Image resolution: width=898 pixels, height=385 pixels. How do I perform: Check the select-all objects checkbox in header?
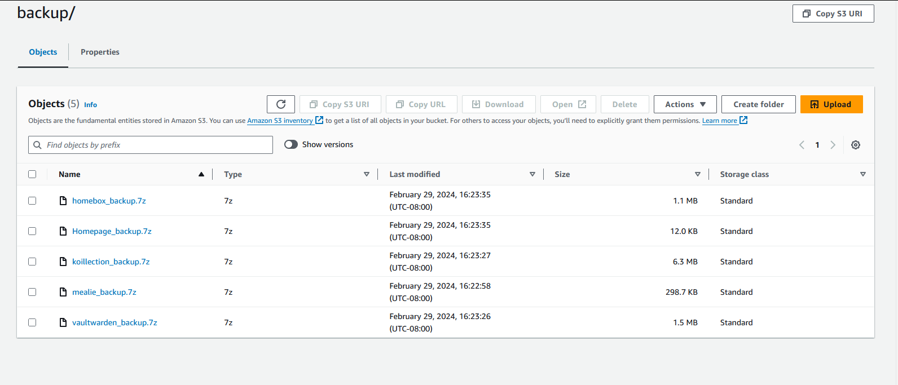(32, 174)
